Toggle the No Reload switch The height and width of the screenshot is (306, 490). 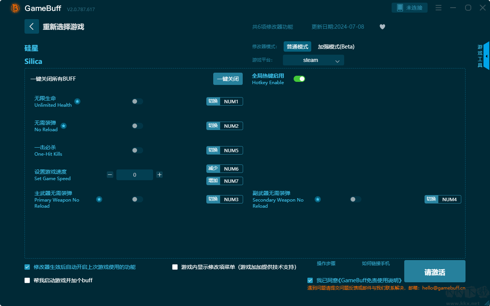(137, 126)
